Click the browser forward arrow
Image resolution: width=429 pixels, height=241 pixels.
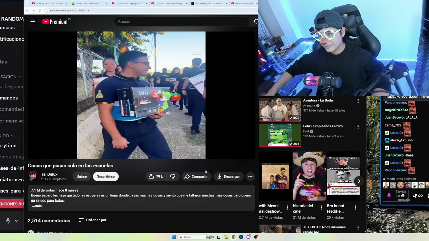(x=34, y=10)
